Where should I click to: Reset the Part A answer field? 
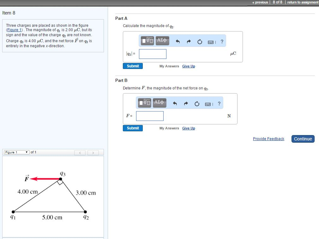tap(199, 41)
